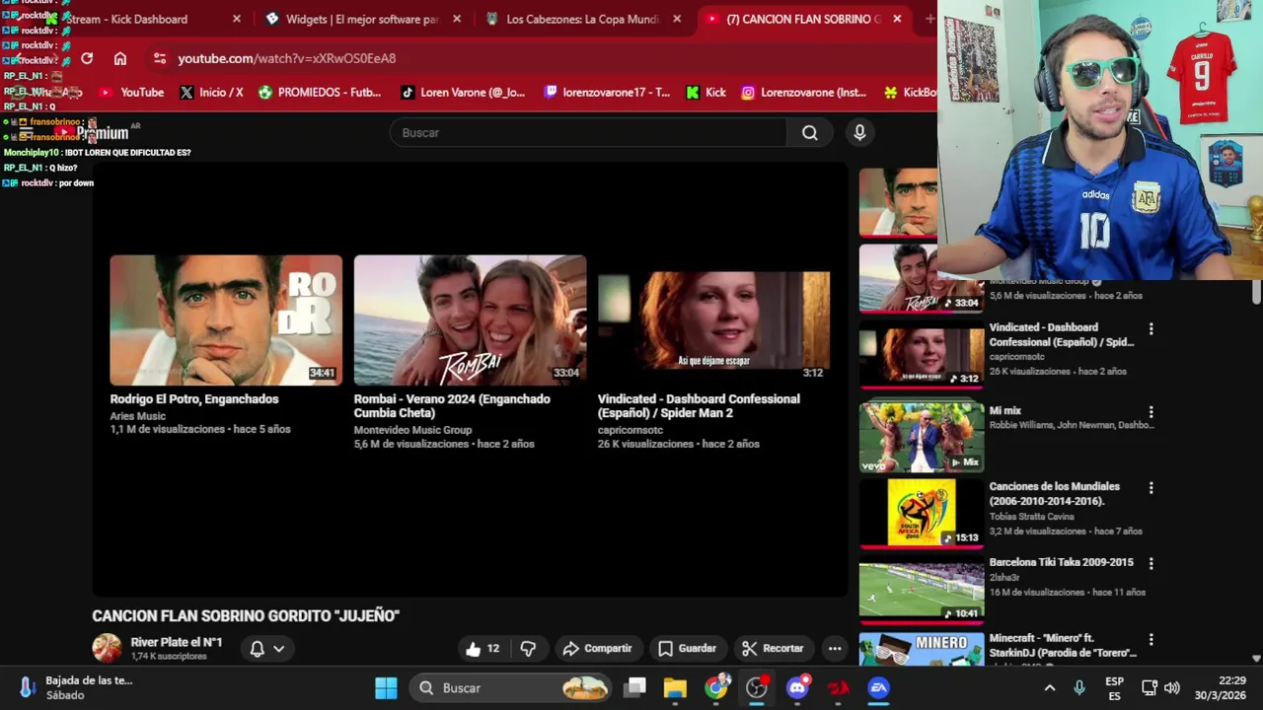
Task: Open options menu for Vindicated sidebar video
Action: pyautogui.click(x=1151, y=329)
